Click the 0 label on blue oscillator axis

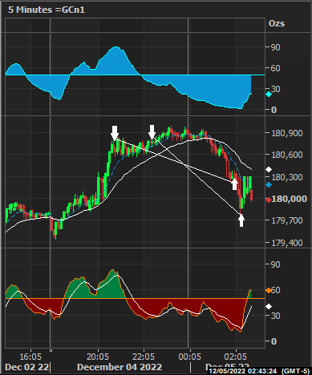[274, 110]
